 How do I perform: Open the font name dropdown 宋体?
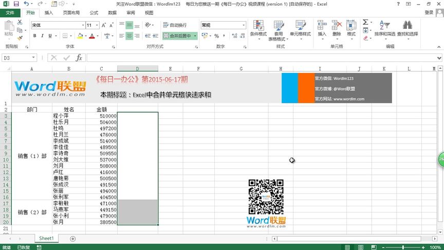83,25
